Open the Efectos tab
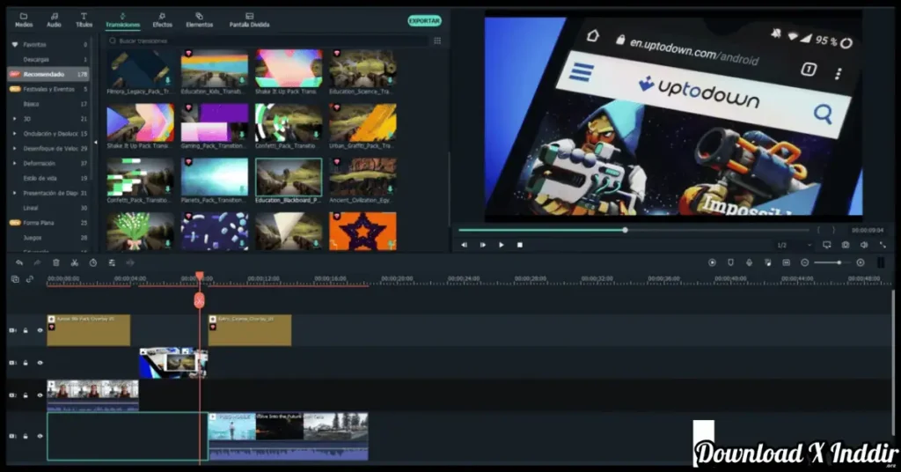 coord(162,20)
